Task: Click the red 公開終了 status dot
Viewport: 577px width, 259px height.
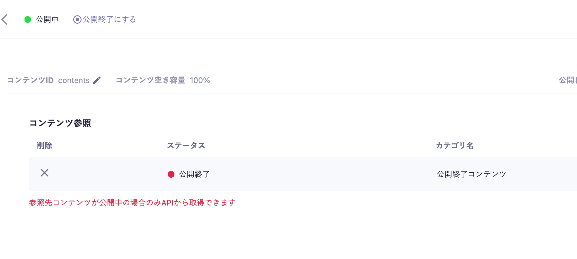Action: [x=171, y=174]
